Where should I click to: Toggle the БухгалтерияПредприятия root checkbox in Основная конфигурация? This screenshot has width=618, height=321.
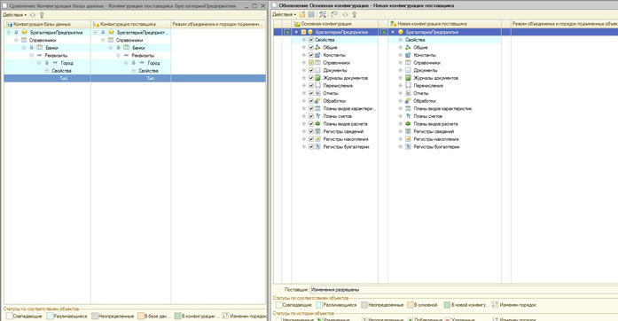(x=303, y=32)
